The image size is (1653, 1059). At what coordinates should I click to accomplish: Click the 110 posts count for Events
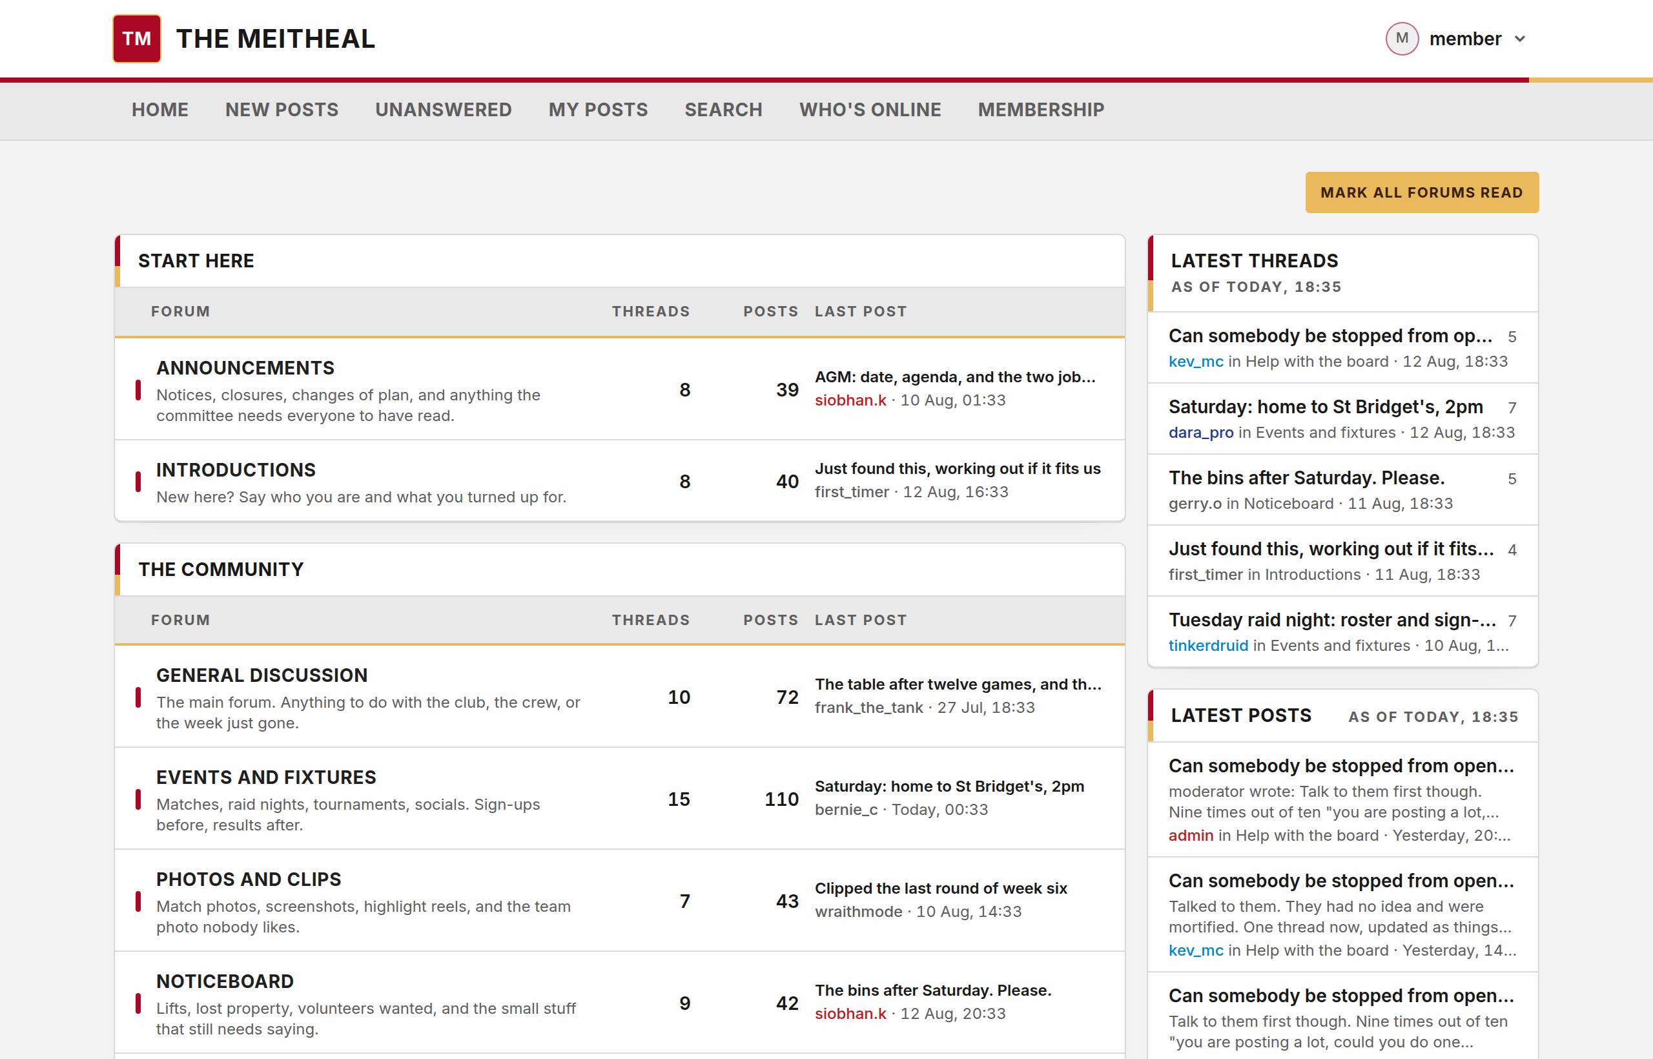[782, 799]
